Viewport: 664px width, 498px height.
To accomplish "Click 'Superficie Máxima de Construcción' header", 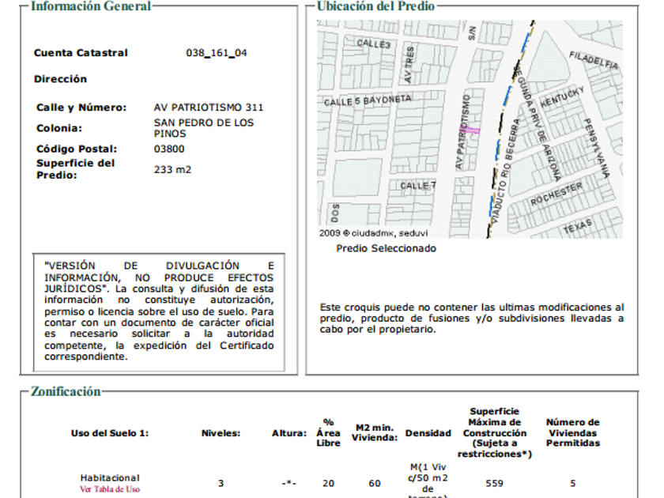I will click(x=495, y=433).
